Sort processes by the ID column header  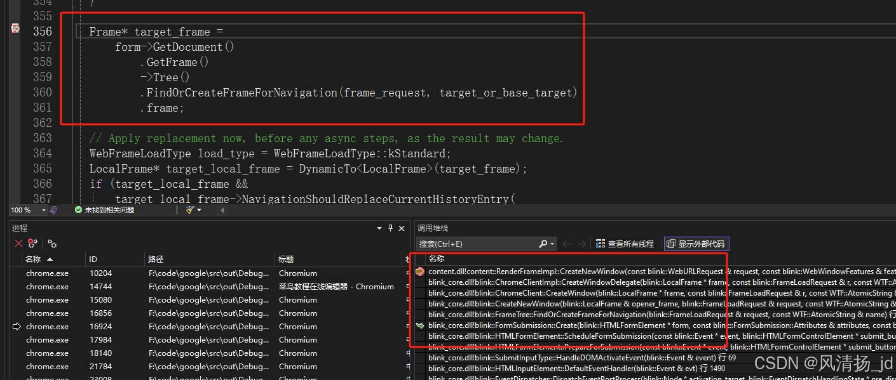pyautogui.click(x=93, y=259)
